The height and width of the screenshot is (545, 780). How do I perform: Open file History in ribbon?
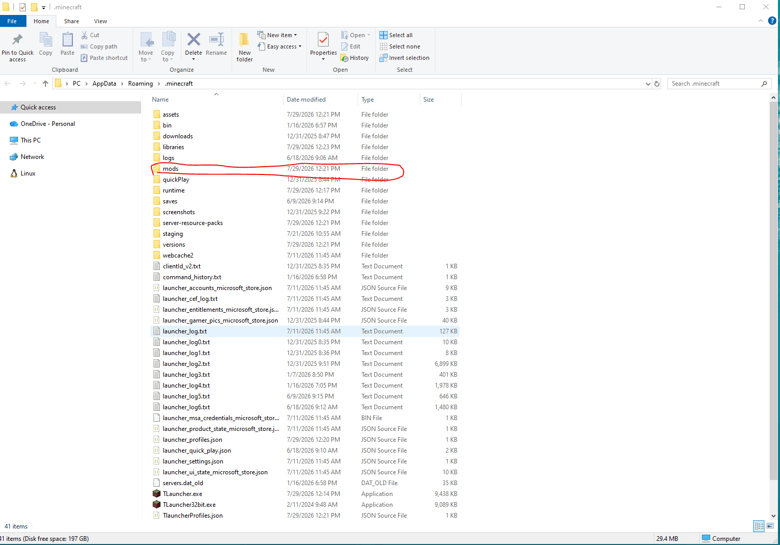pos(355,58)
